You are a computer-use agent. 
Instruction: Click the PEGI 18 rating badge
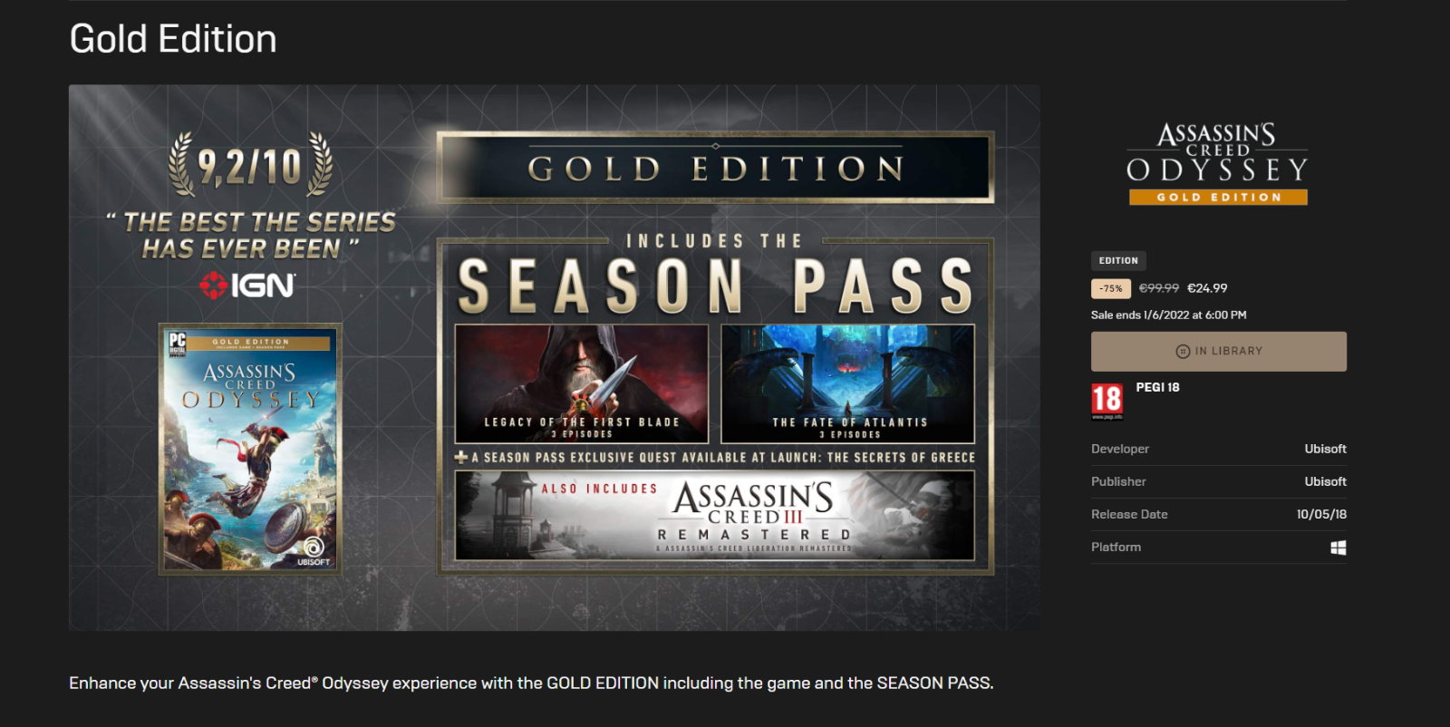tap(1107, 401)
